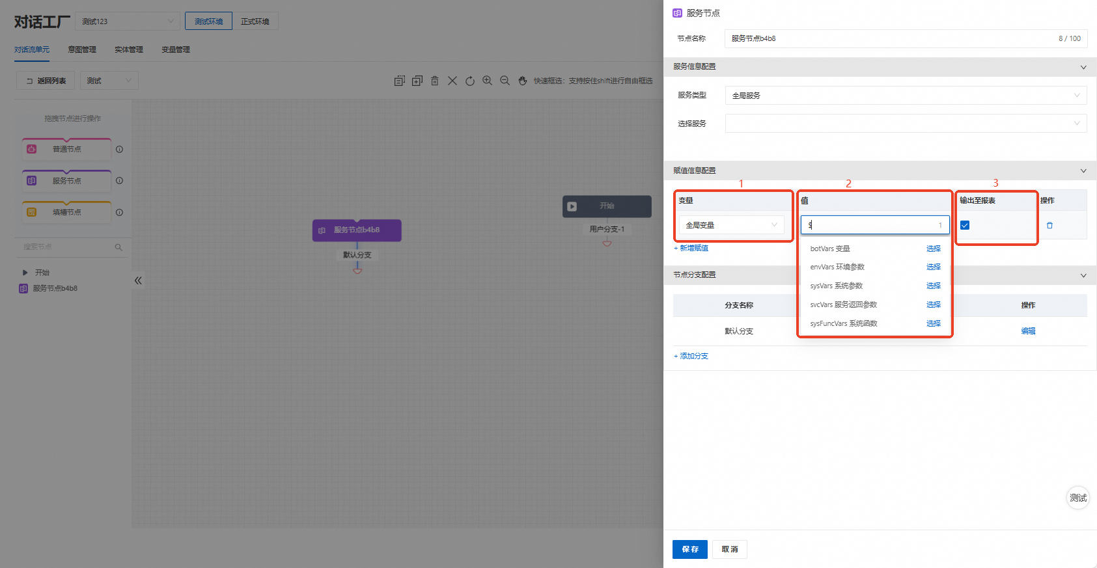Open the 测试 flow dropdown
The image size is (1097, 568).
point(109,81)
